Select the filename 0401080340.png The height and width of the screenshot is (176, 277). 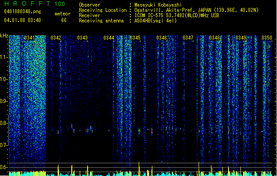(x=22, y=11)
